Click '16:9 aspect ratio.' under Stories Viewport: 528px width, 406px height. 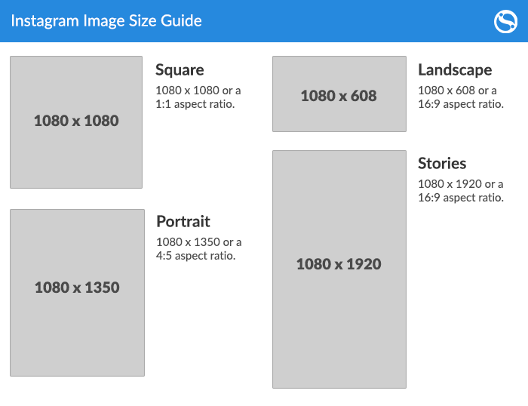(461, 198)
